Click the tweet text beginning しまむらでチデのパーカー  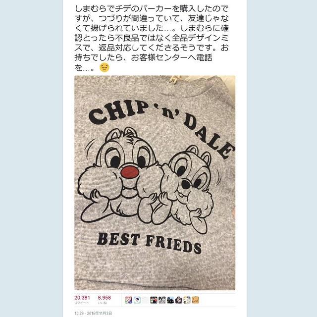click(152, 38)
